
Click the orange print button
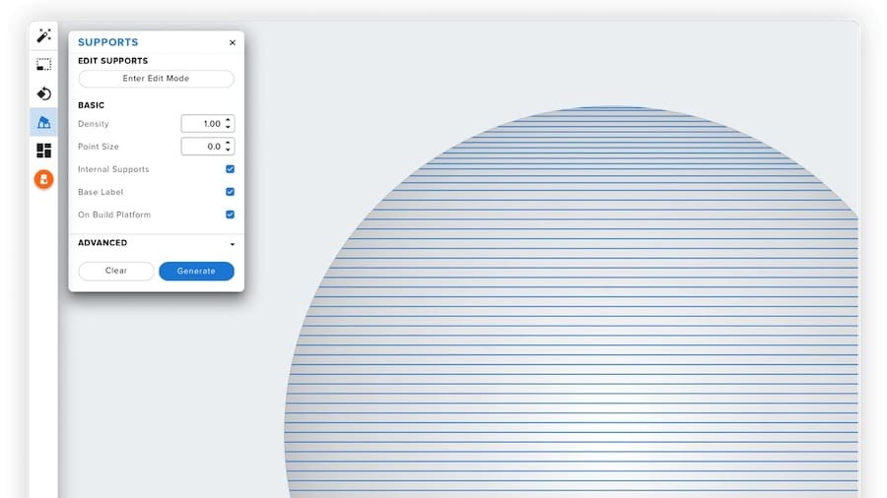pyautogui.click(x=43, y=179)
